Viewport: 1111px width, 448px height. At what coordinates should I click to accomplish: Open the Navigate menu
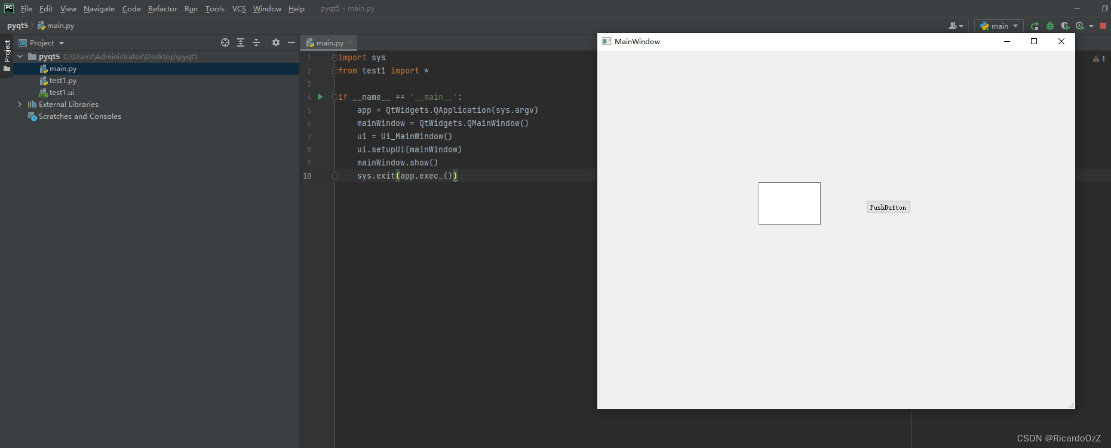click(99, 8)
